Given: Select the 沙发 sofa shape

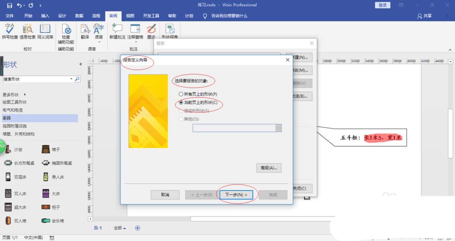Looking at the screenshot, I should (14, 149).
